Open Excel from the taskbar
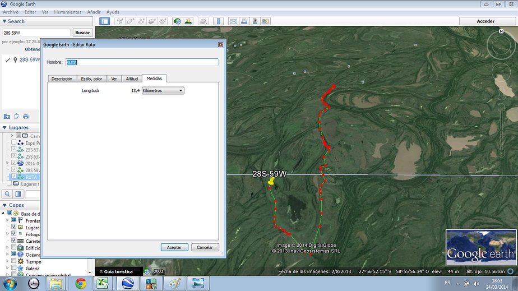518x291 pixels. point(103,283)
